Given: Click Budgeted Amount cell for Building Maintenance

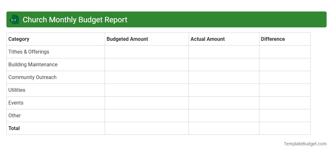Looking at the screenshot, I should coord(147,64).
